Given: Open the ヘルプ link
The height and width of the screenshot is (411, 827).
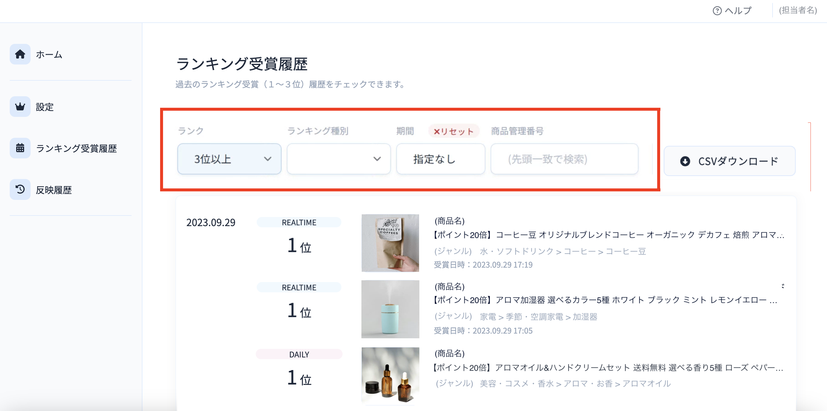Looking at the screenshot, I should pos(732,11).
